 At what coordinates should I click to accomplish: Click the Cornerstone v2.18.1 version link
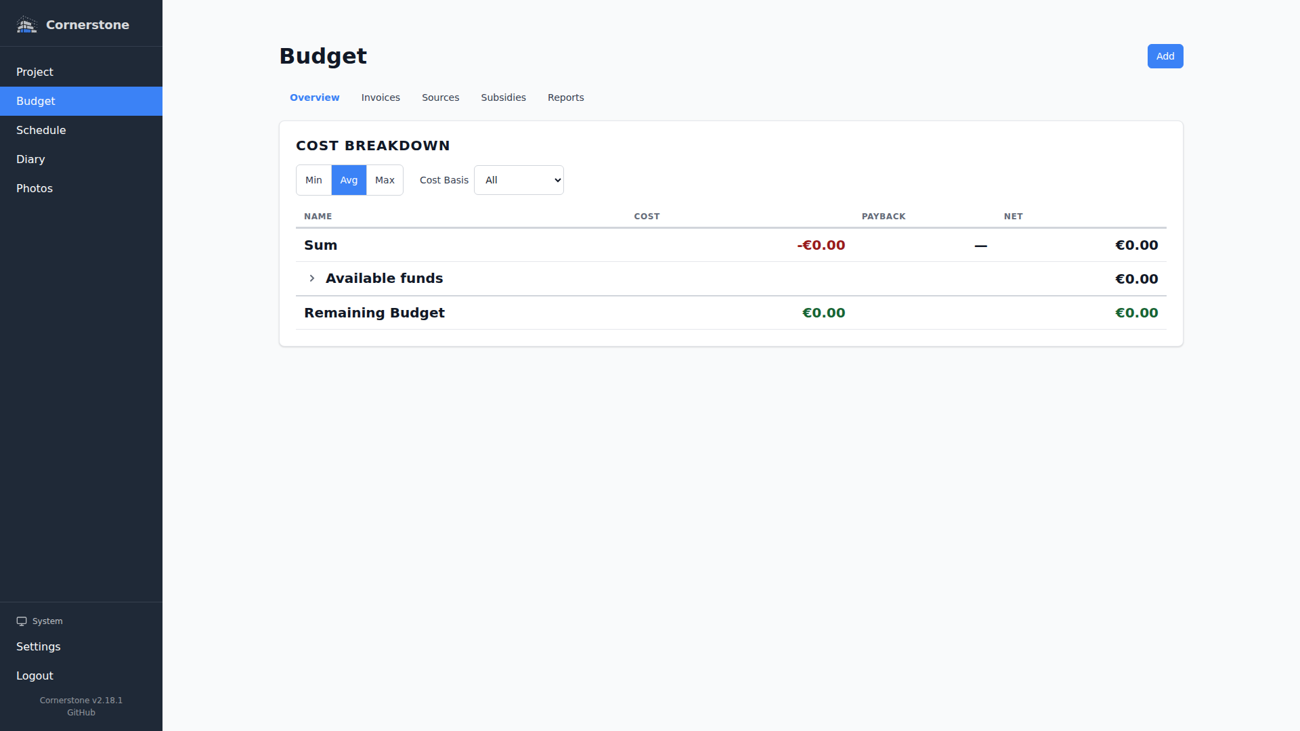[81, 701]
